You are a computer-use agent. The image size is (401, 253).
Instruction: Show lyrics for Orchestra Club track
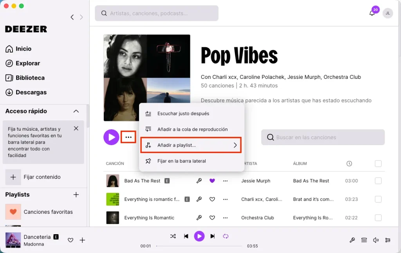(x=199, y=218)
